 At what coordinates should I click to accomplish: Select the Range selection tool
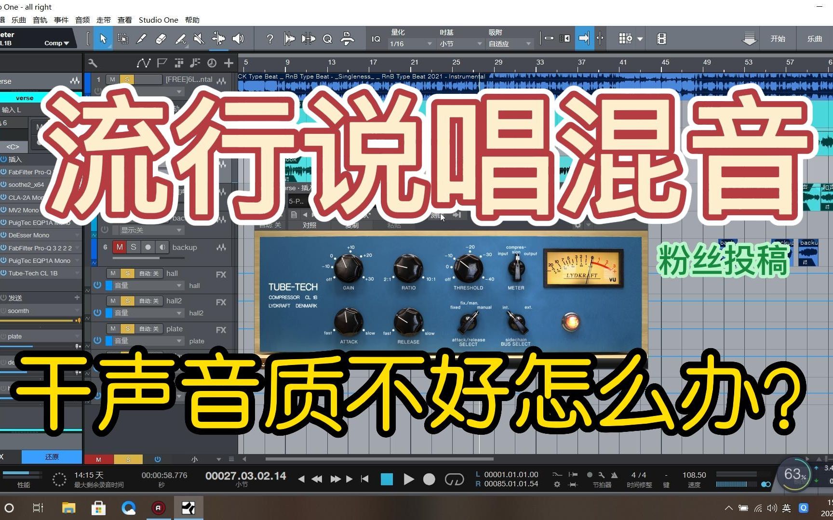123,39
